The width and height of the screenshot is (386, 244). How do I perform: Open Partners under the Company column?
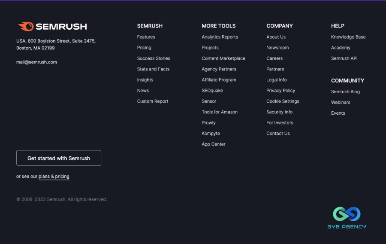275,69
